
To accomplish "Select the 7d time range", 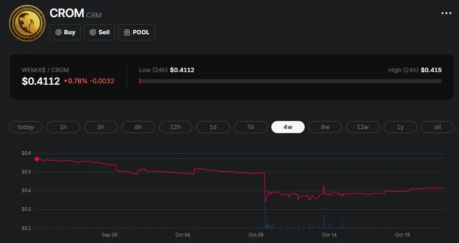I will [251, 127].
